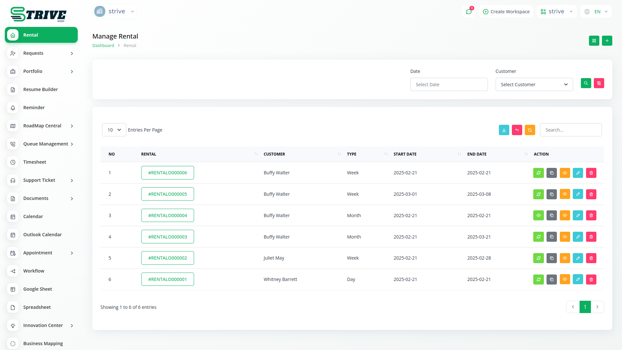
Task: Edit rental #RENTALO000002 using the pencil icon
Action: pos(578,258)
